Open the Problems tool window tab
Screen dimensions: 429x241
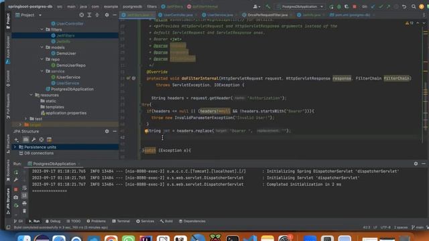click(x=96, y=221)
